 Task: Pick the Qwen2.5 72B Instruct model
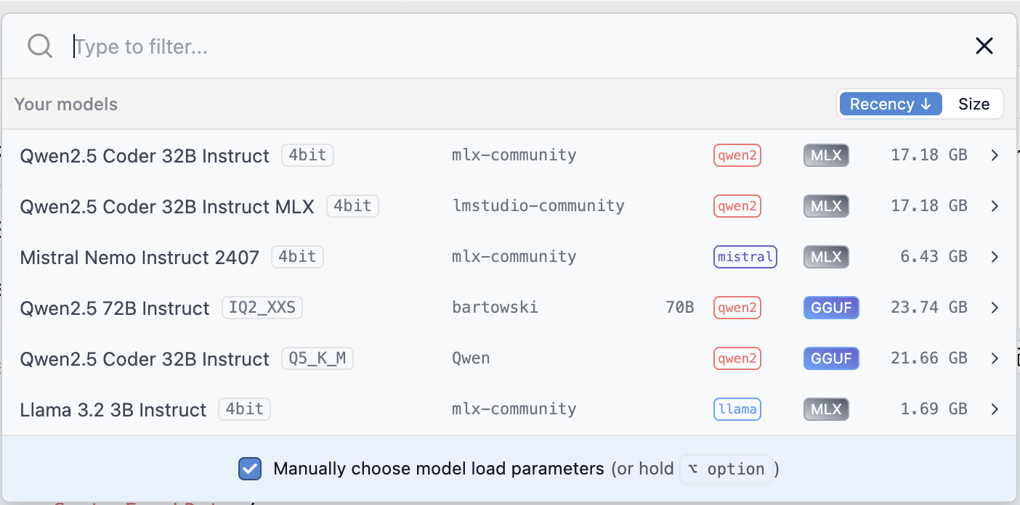pos(115,308)
